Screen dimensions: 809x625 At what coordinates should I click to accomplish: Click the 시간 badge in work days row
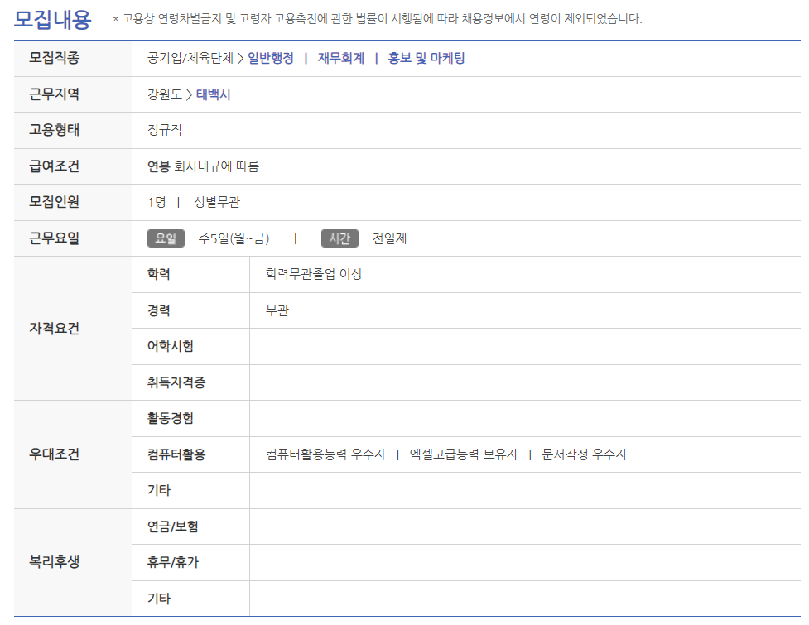click(339, 238)
